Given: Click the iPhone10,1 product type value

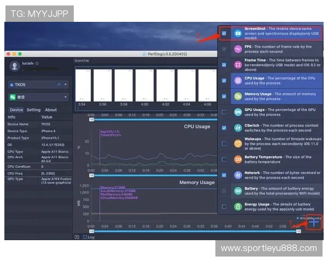Looking at the screenshot, I should [x=50, y=138].
